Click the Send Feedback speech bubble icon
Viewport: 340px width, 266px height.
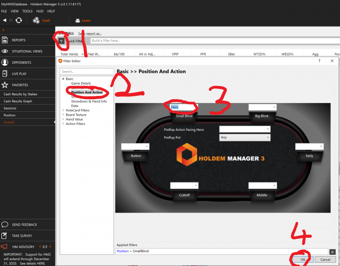click(x=5, y=224)
